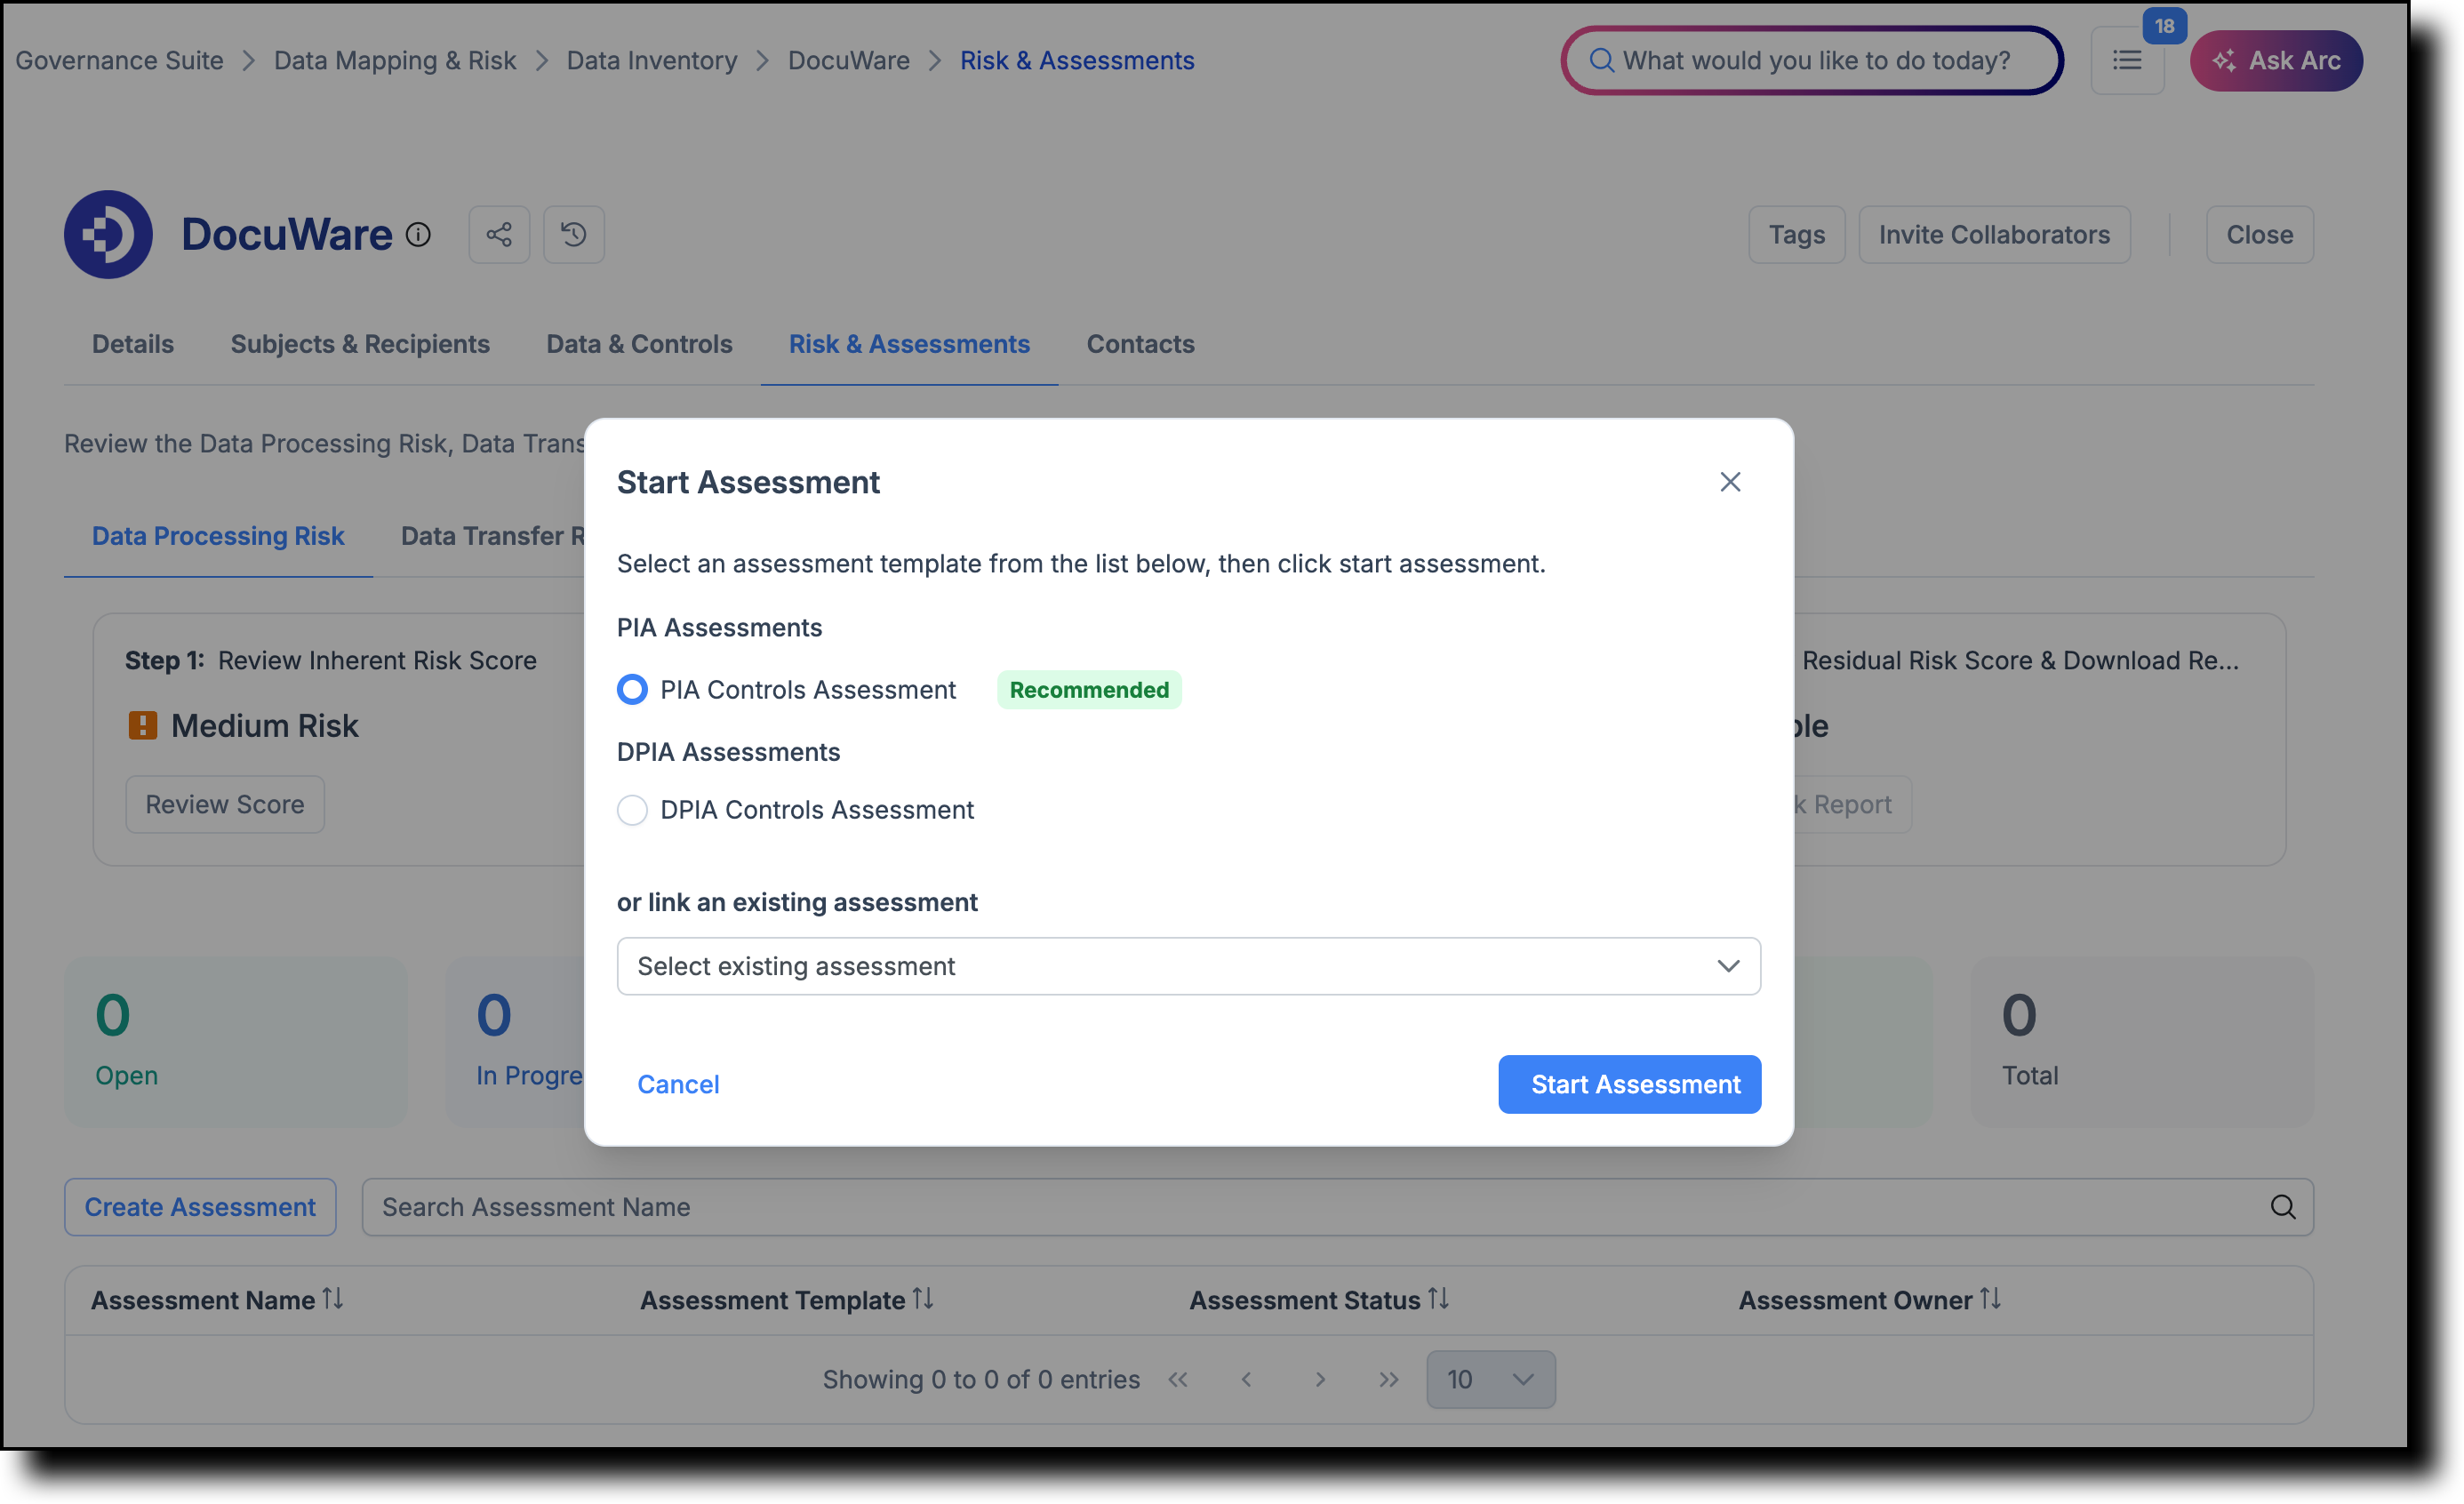Image resolution: width=2464 pixels, height=1504 pixels.
Task: Click the search magnifier in the top search box
Action: point(1601,61)
